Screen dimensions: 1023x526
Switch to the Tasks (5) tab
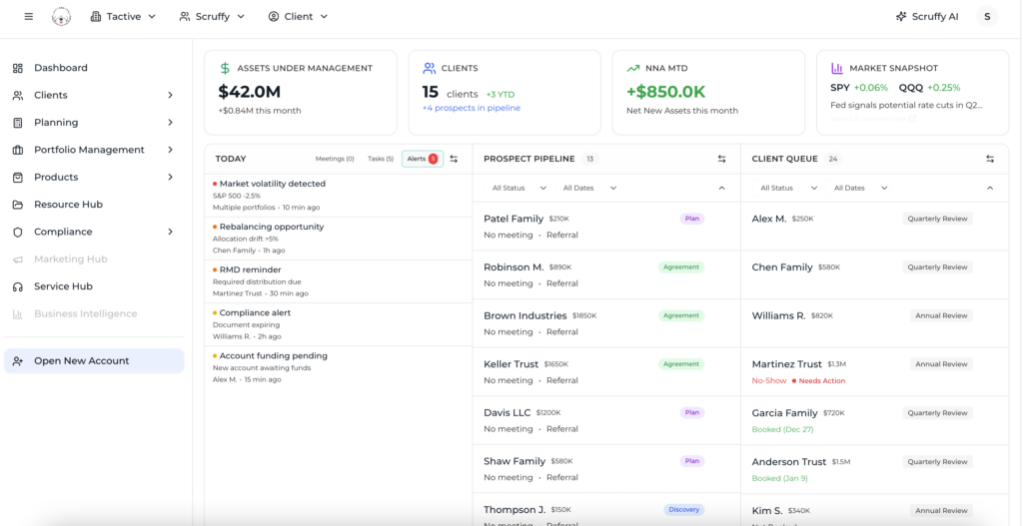click(380, 159)
